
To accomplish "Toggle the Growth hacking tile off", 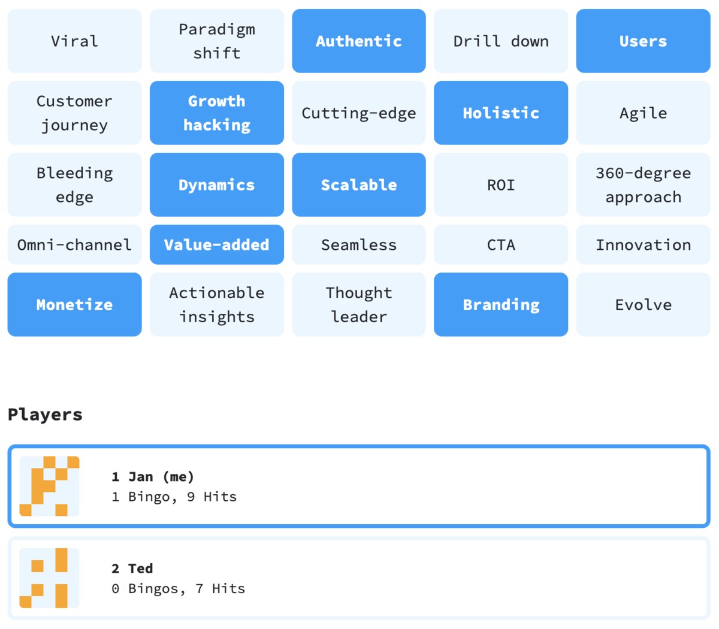I will click(x=216, y=113).
